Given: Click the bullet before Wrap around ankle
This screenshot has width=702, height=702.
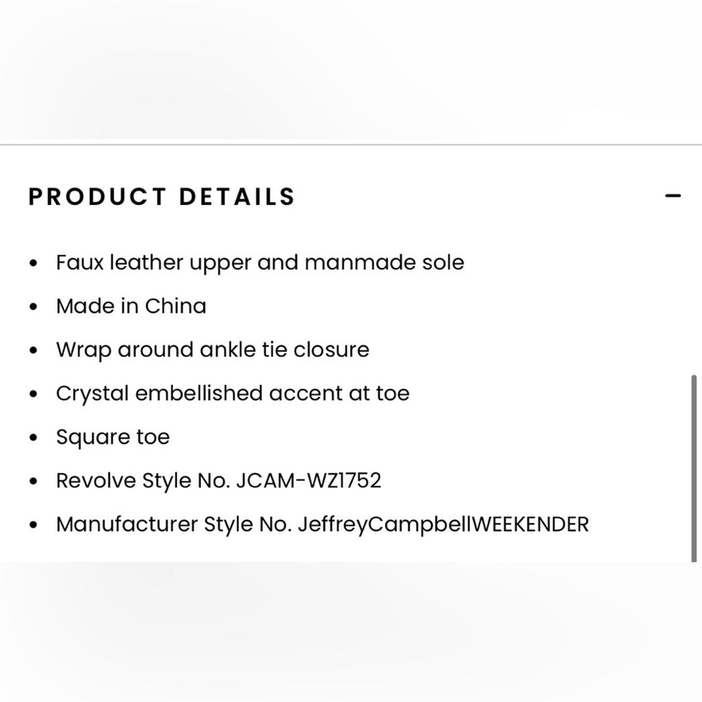Looking at the screenshot, I should click(33, 350).
